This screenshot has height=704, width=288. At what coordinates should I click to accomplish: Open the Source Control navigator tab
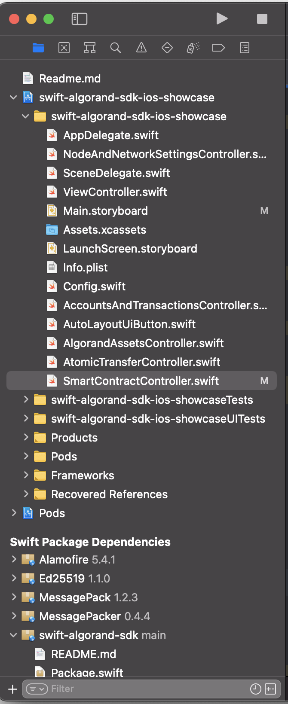point(64,48)
